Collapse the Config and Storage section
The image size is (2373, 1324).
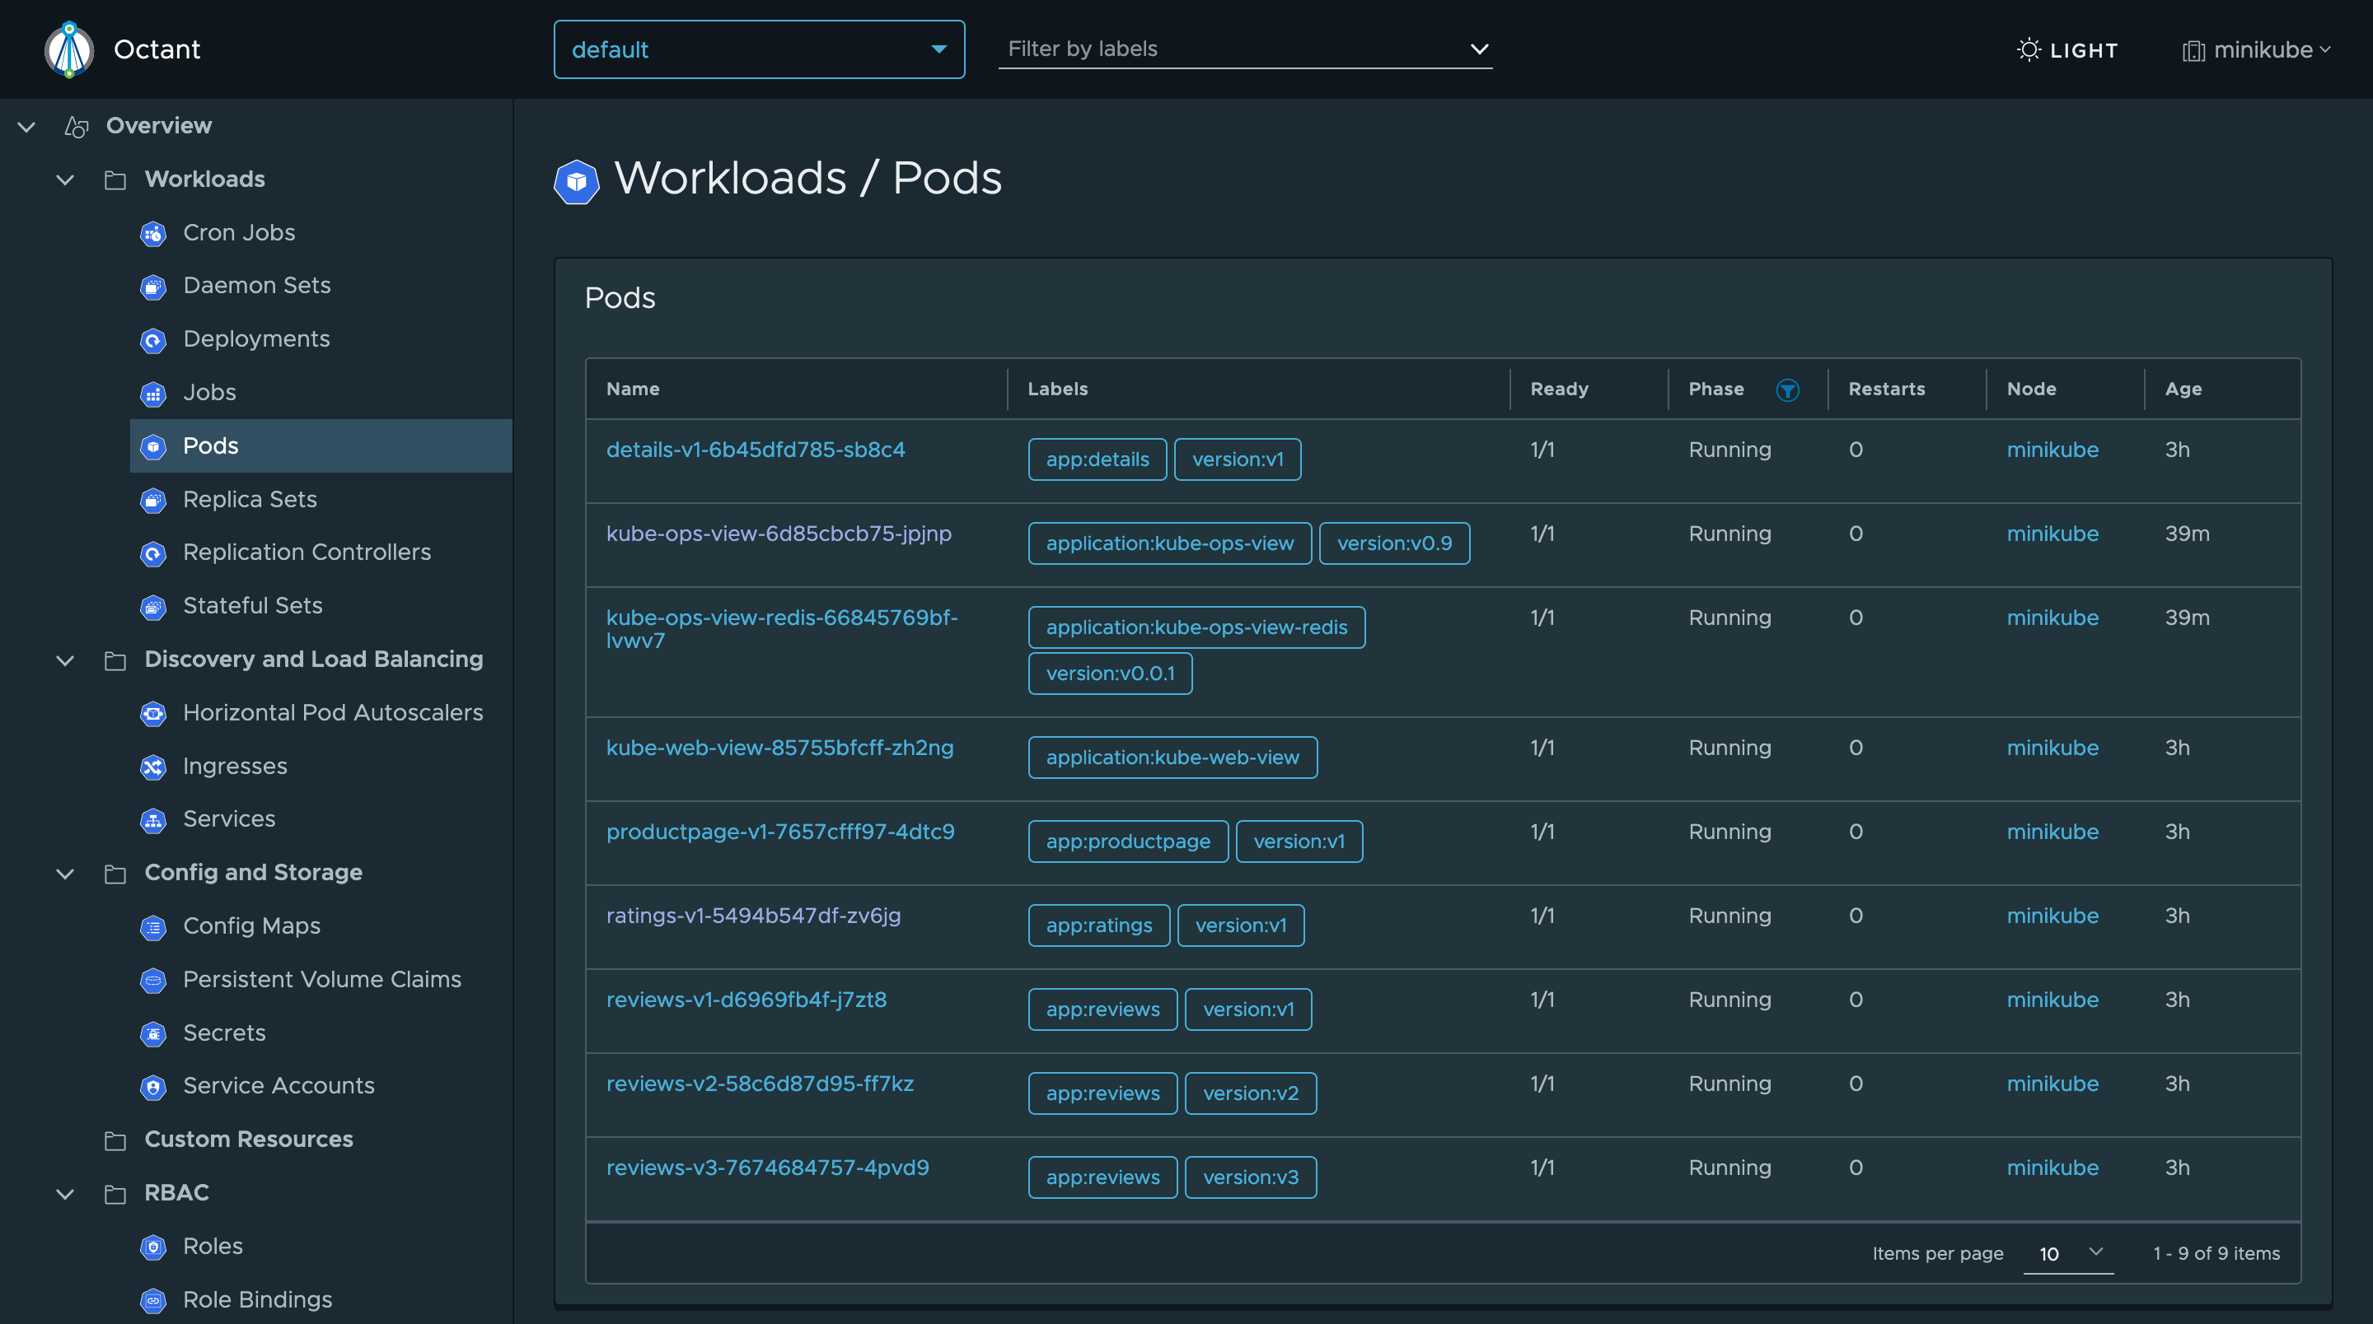pos(64,873)
